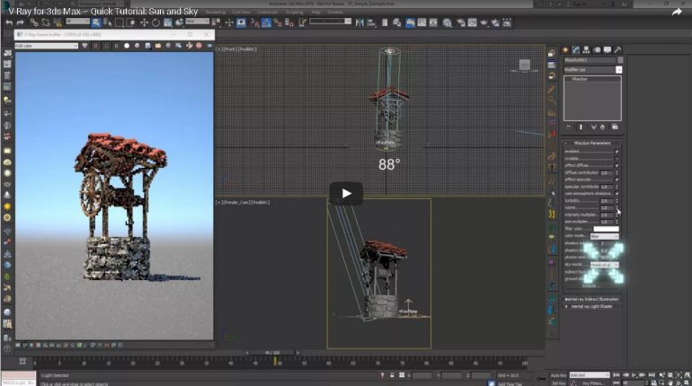
Task: Click the video share arrow icon
Action: 677,12
